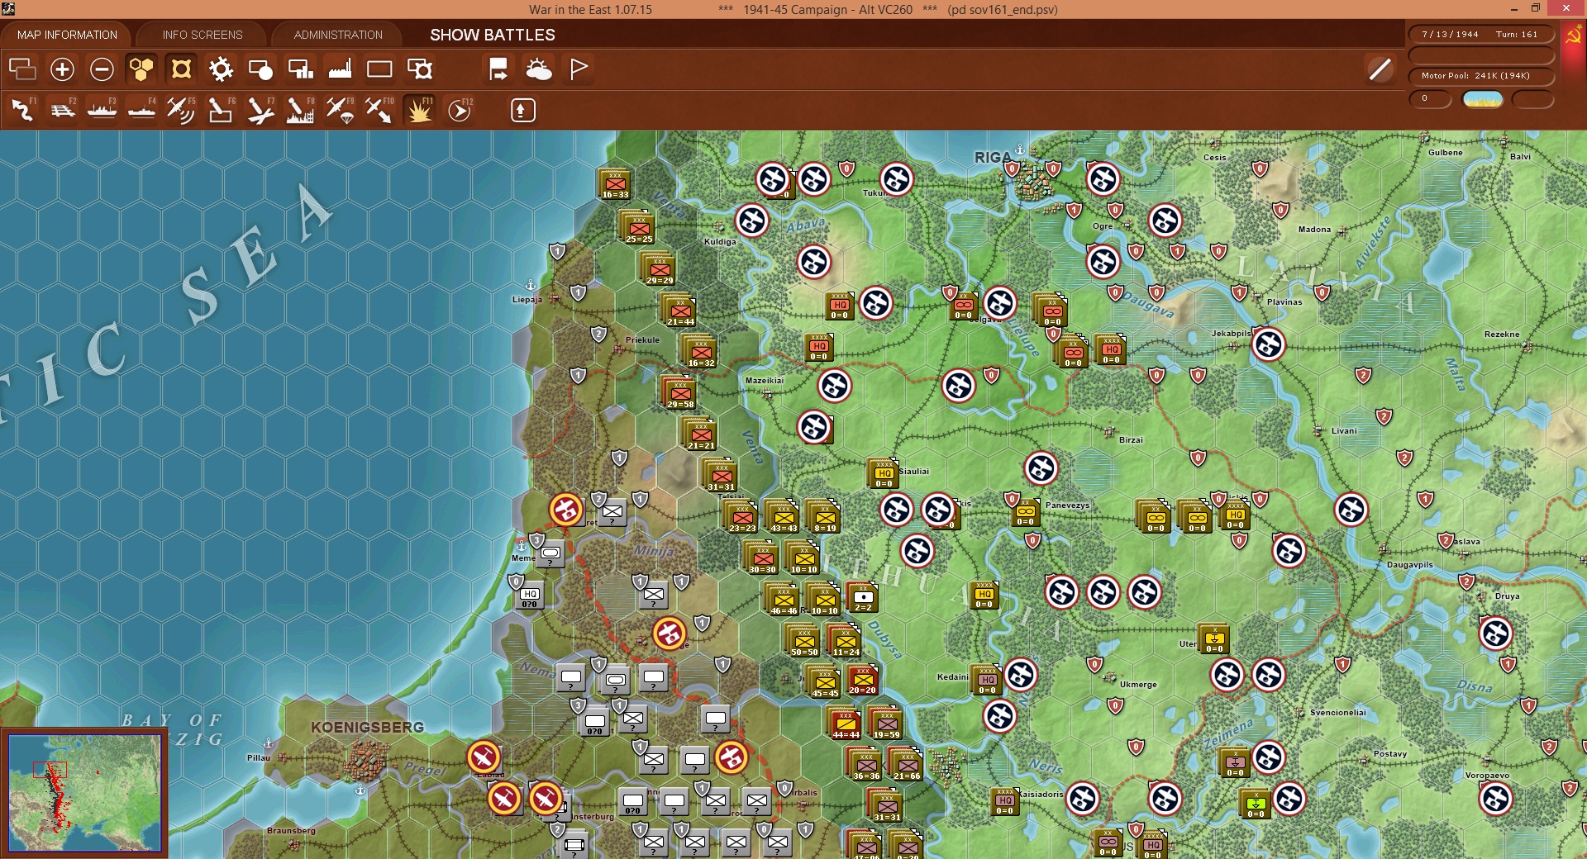The height and width of the screenshot is (859, 1587).
Task: Select F5 air recon mode
Action: [x=181, y=110]
